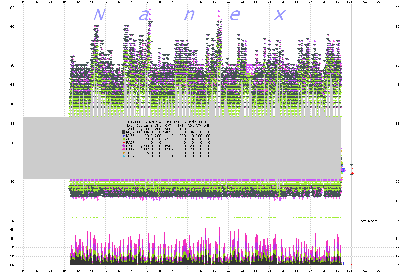Click the EDGX cyan diamond legend marker
The image size is (410, 273).
coord(124,156)
